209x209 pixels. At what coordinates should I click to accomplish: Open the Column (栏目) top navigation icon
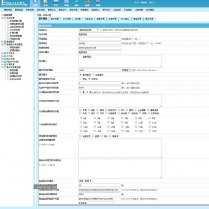click(56, 3)
